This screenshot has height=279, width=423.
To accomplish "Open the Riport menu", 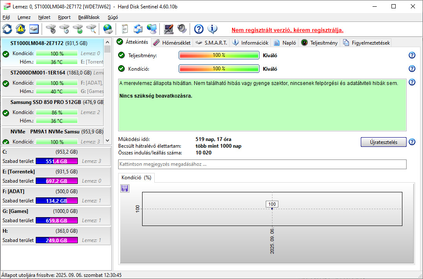I will [x=64, y=17].
